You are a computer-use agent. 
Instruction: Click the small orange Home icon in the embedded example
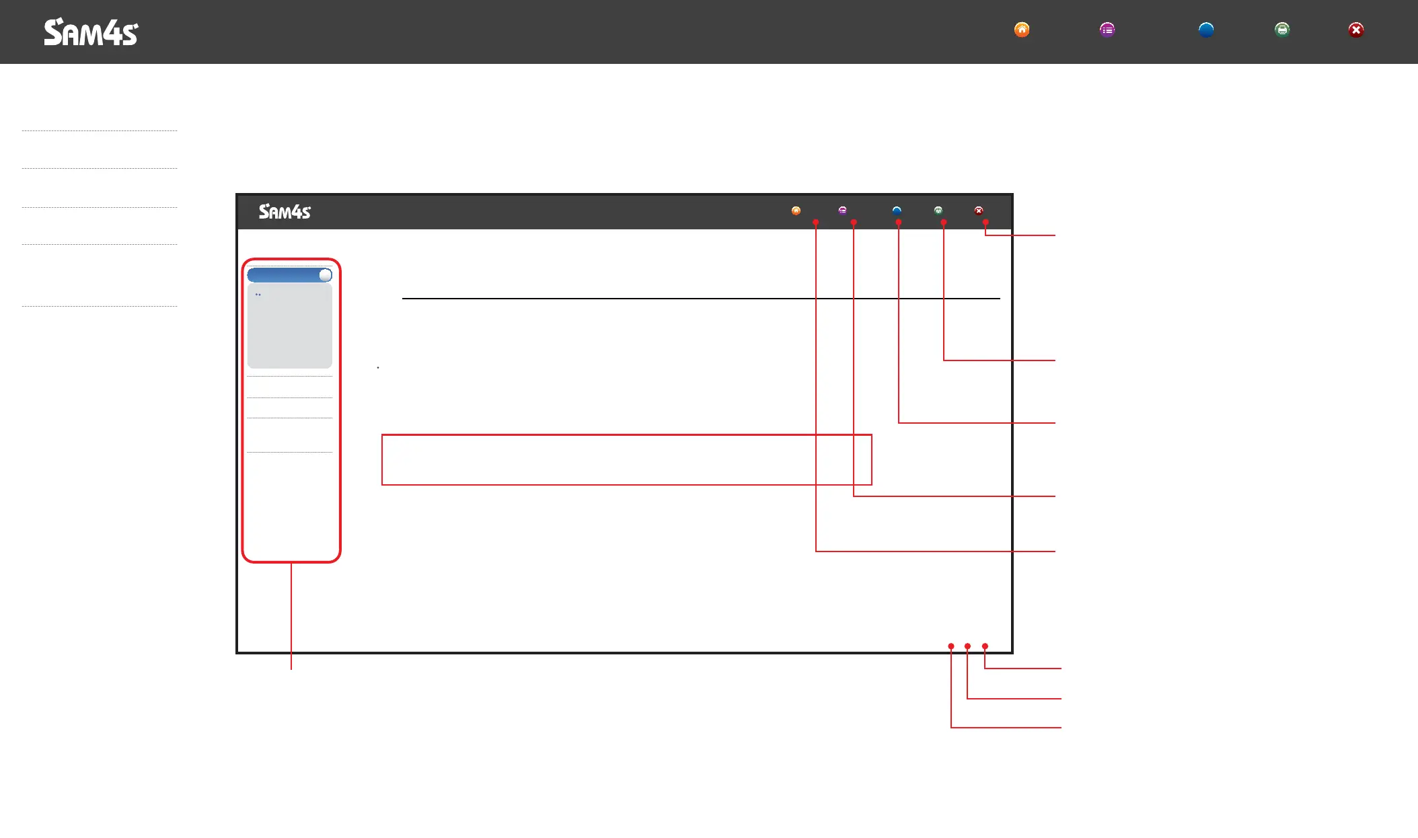[x=796, y=211]
